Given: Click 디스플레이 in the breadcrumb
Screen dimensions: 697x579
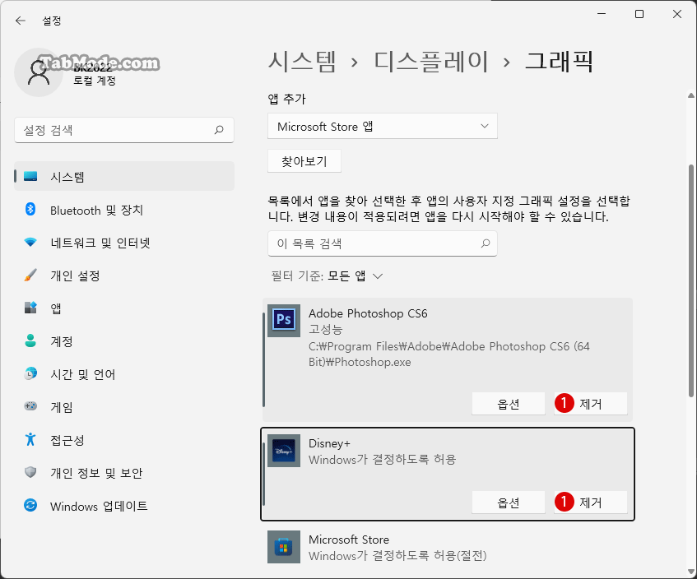Looking at the screenshot, I should click(430, 62).
